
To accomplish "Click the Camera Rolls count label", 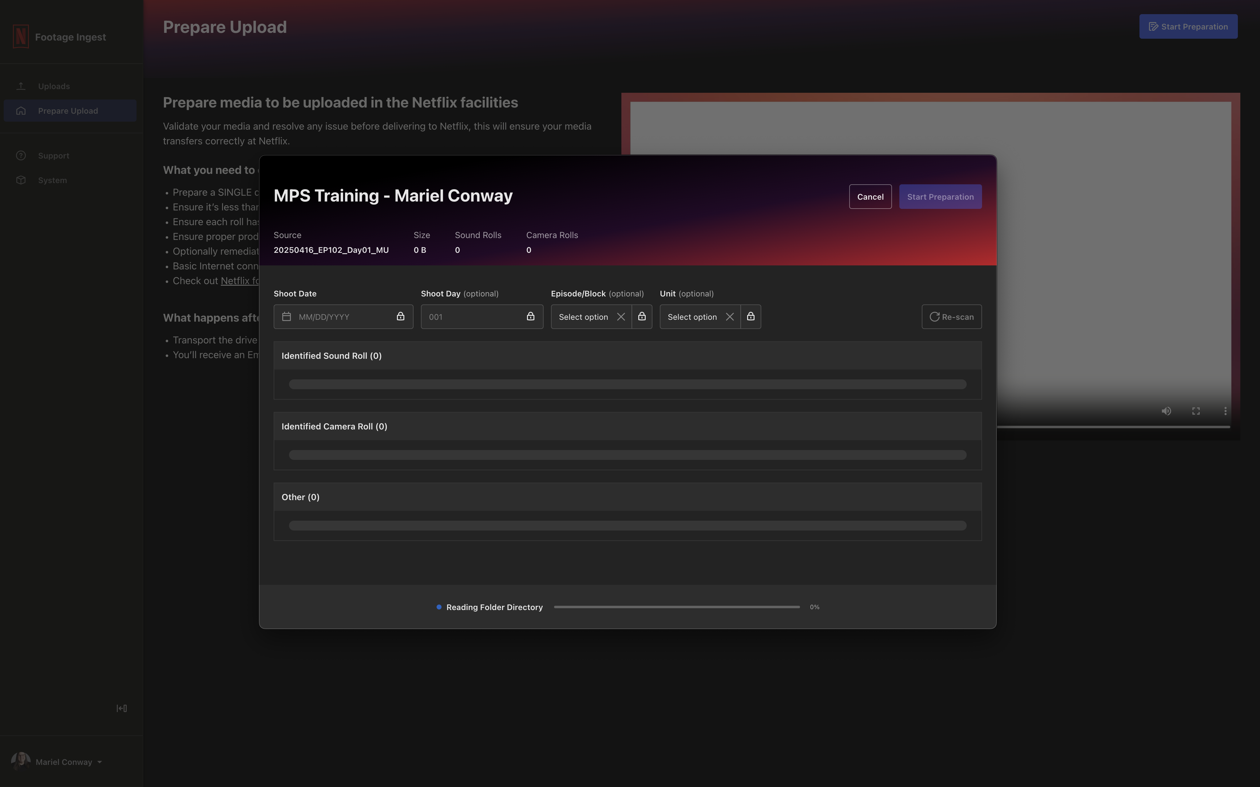I will coord(552,235).
